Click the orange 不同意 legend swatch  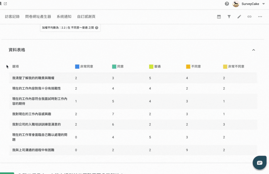(x=188, y=67)
